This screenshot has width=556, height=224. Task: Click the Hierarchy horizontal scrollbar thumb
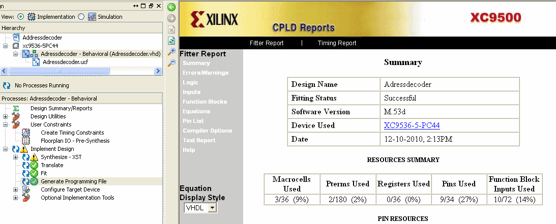pos(59,71)
